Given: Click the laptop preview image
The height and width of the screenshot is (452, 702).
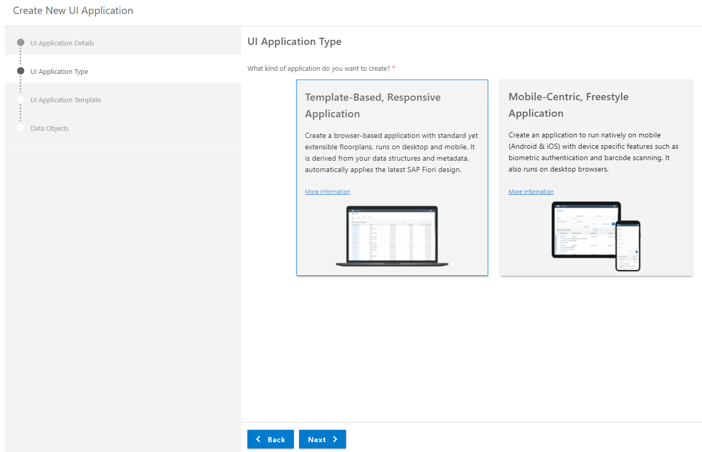Looking at the screenshot, I should pyautogui.click(x=392, y=236).
